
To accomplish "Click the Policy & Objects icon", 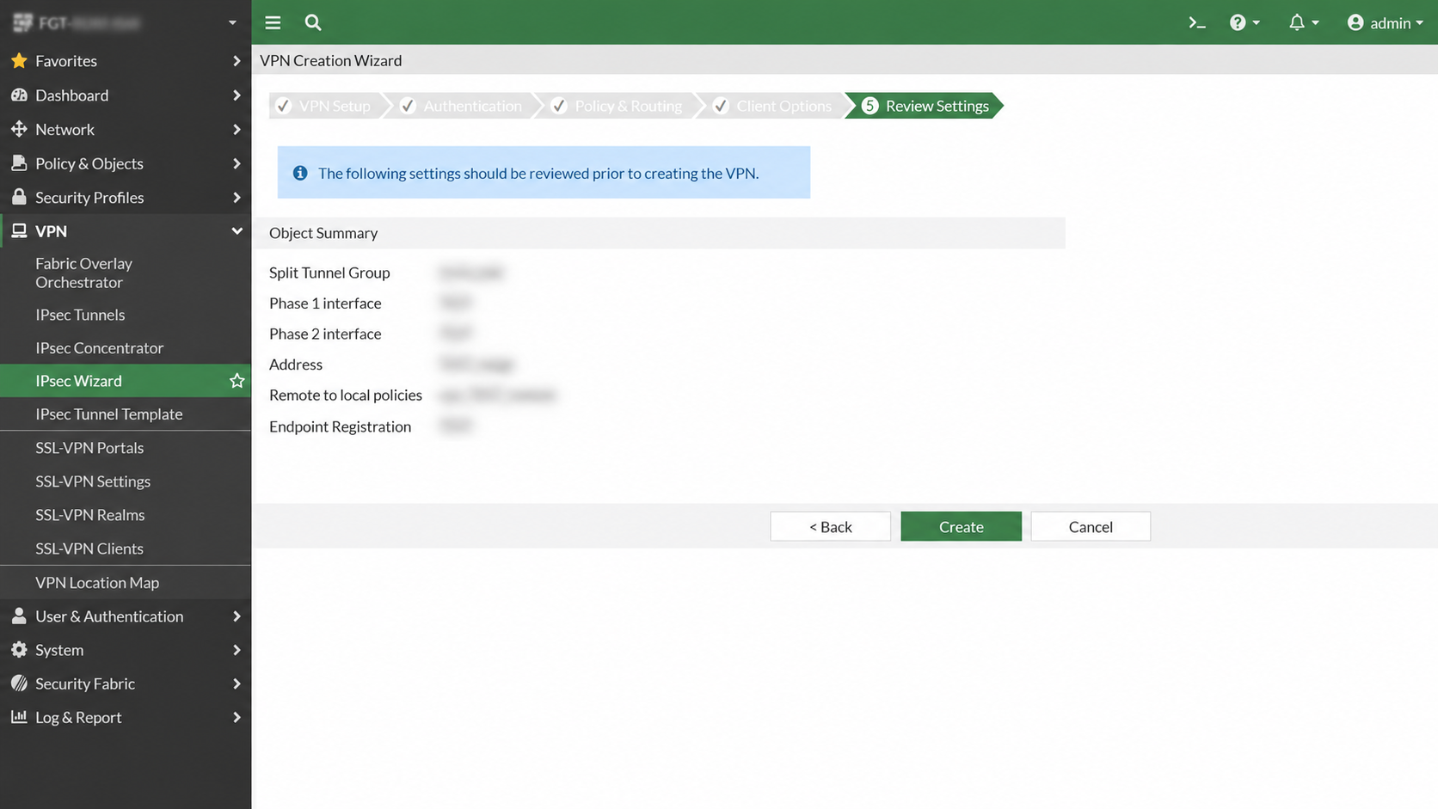I will tap(19, 162).
